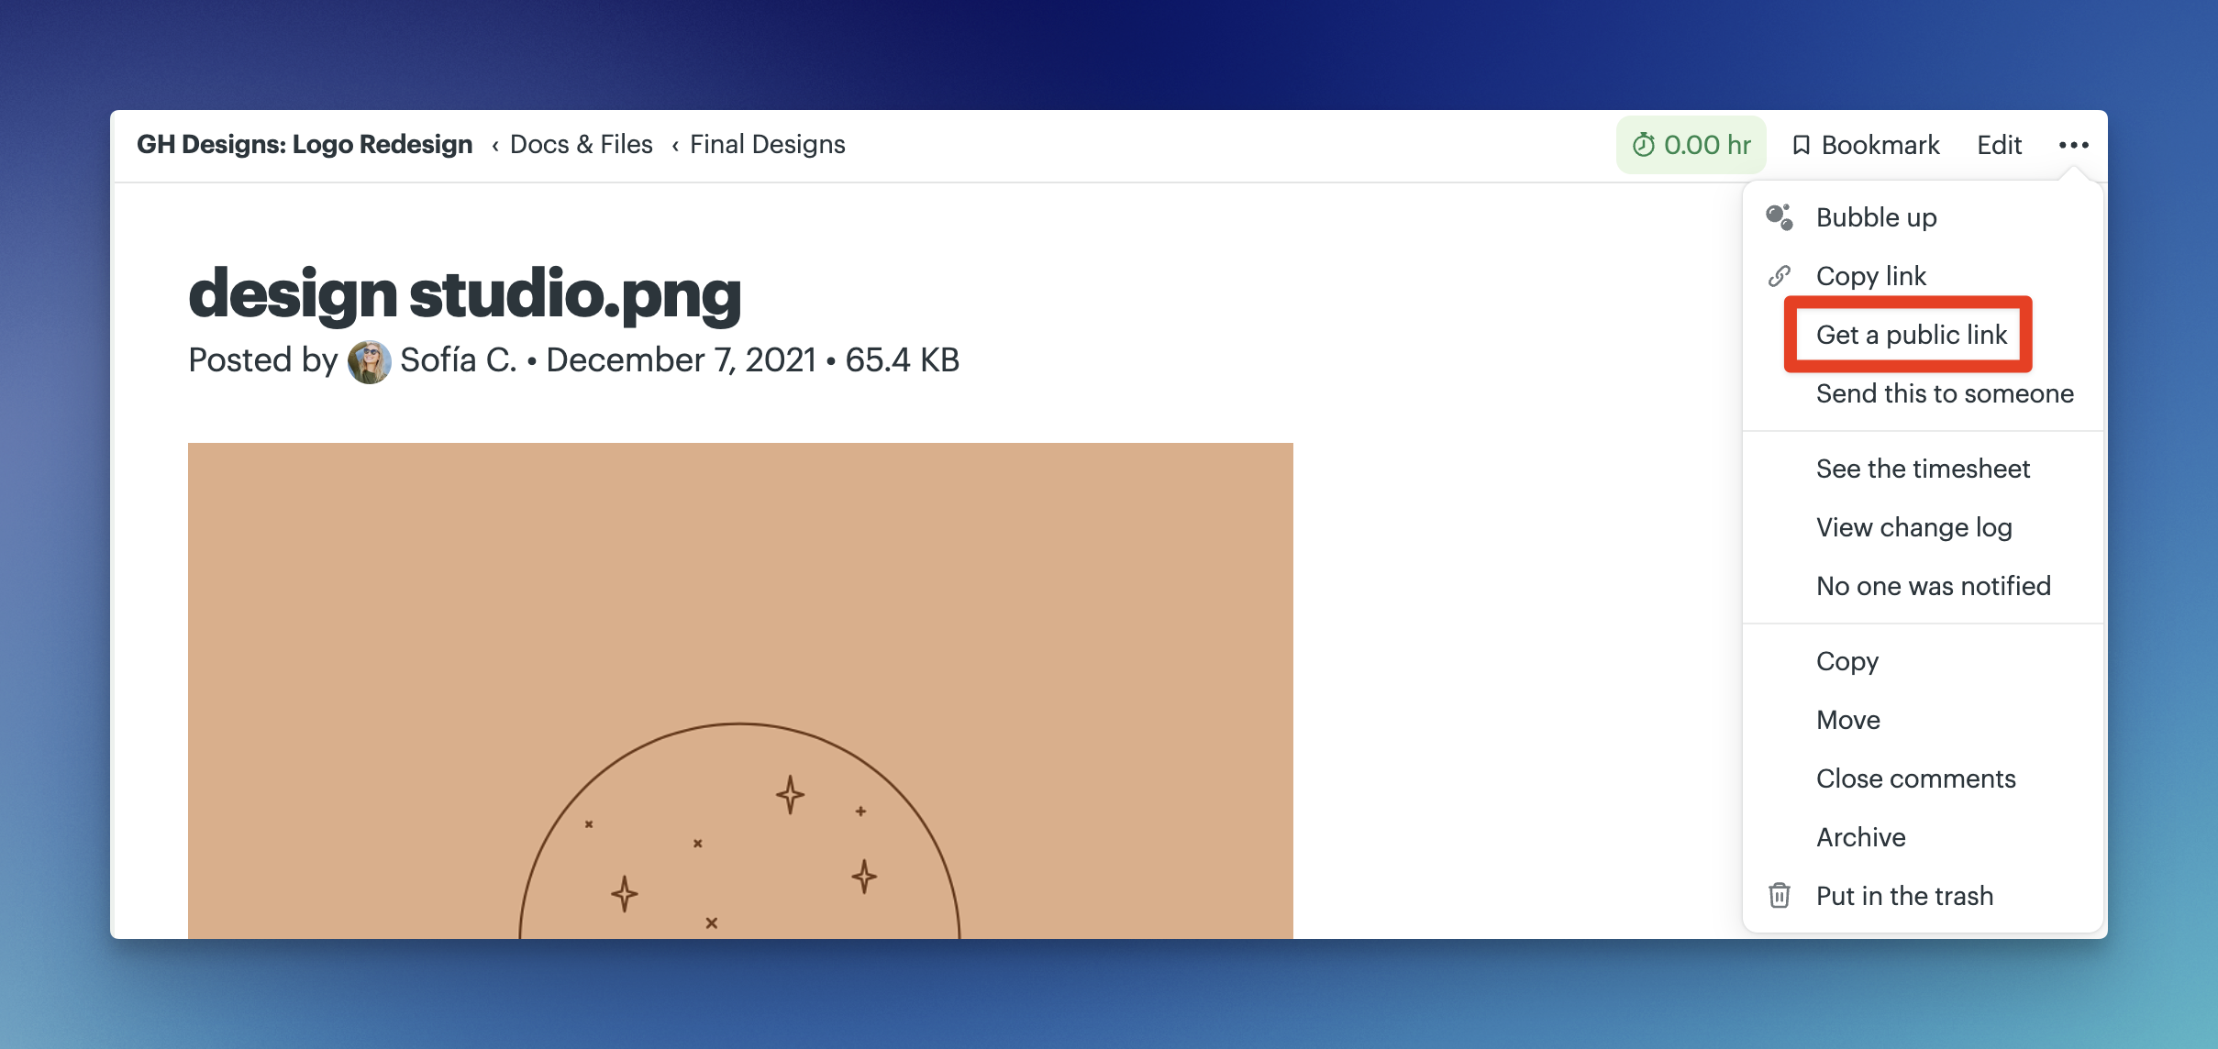Select Archive in the menu
The width and height of the screenshot is (2218, 1049).
pyautogui.click(x=1923, y=837)
